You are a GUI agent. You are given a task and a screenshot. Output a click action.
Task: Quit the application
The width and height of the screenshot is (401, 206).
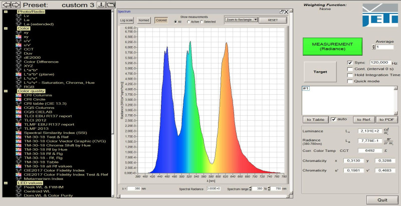pos(382,200)
